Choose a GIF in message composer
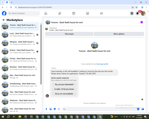The image size is (149, 119). click(59, 109)
